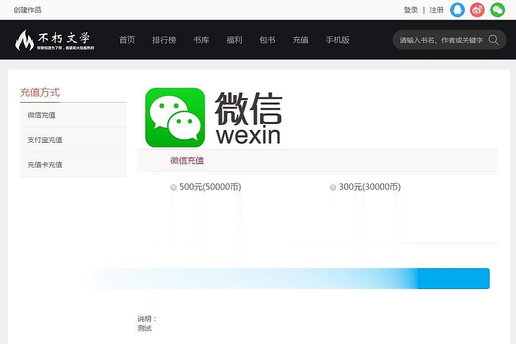
Task: Open the 书库 nav item
Action: pyautogui.click(x=201, y=40)
